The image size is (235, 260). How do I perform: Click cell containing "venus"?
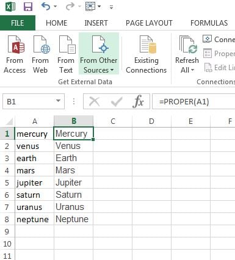pyautogui.click(x=35, y=146)
